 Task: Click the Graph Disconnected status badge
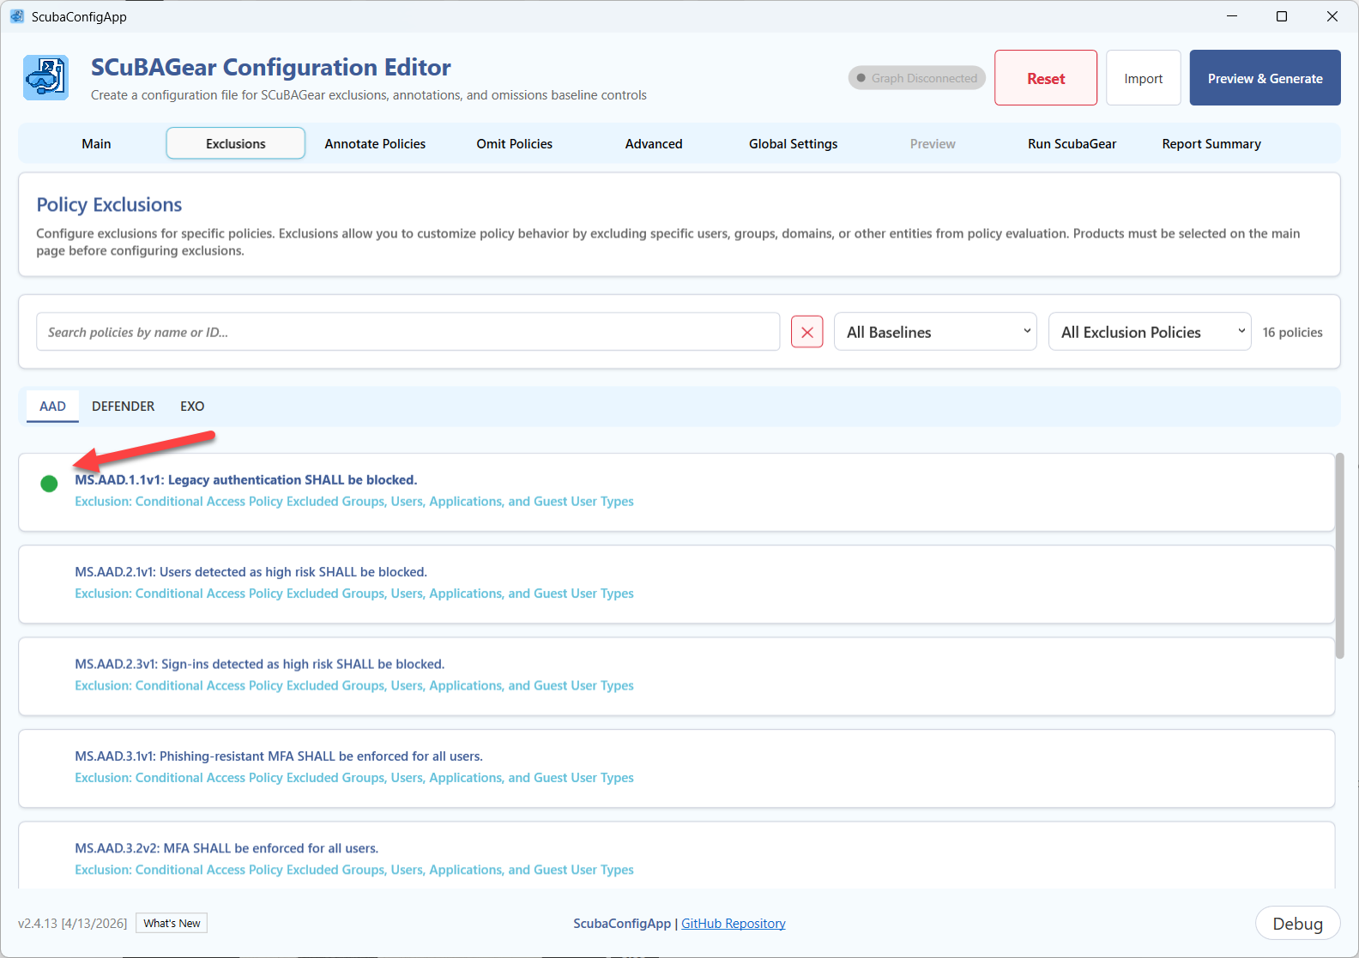click(x=917, y=78)
